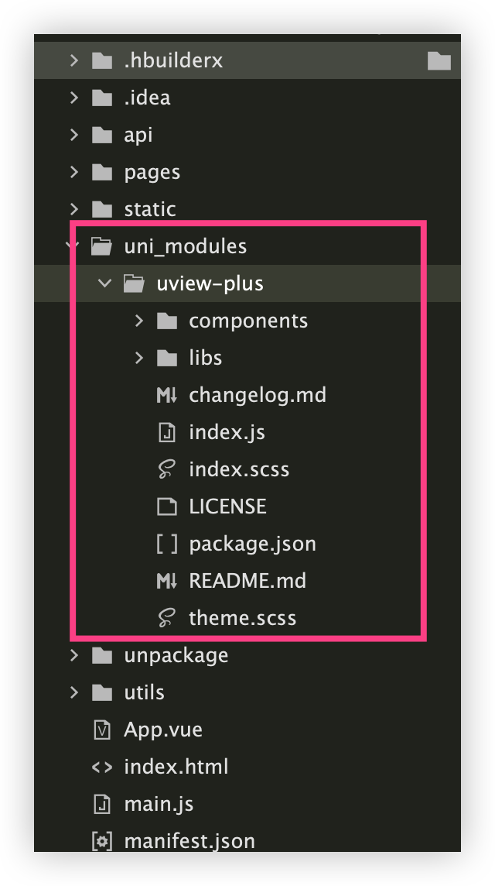The image size is (495, 886).
Task: Click the Markdown icon beside README.md
Action: click(x=167, y=581)
